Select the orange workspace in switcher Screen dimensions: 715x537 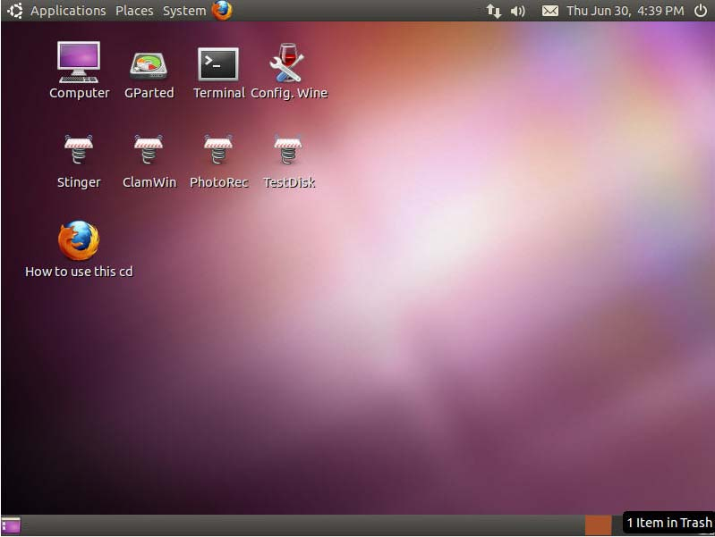pyautogui.click(x=598, y=525)
